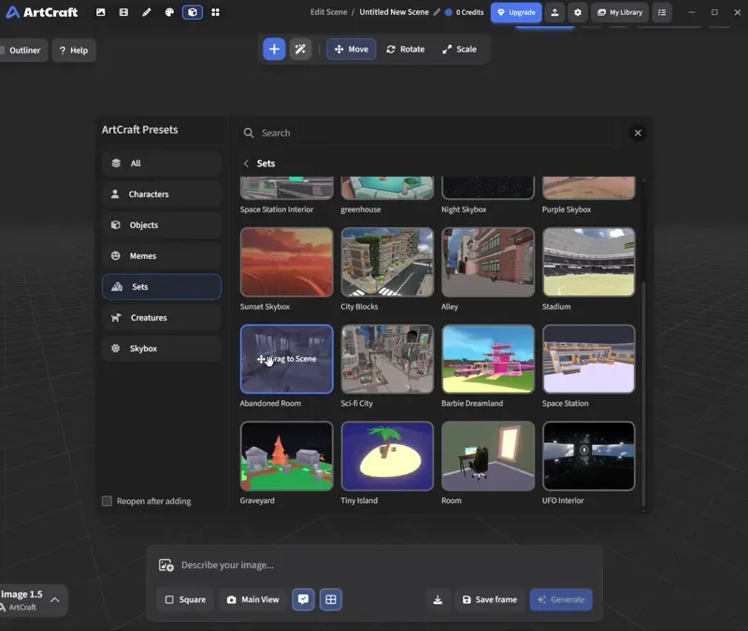Image resolution: width=748 pixels, height=631 pixels.
Task: Select the Skybox presets category
Action: point(162,349)
